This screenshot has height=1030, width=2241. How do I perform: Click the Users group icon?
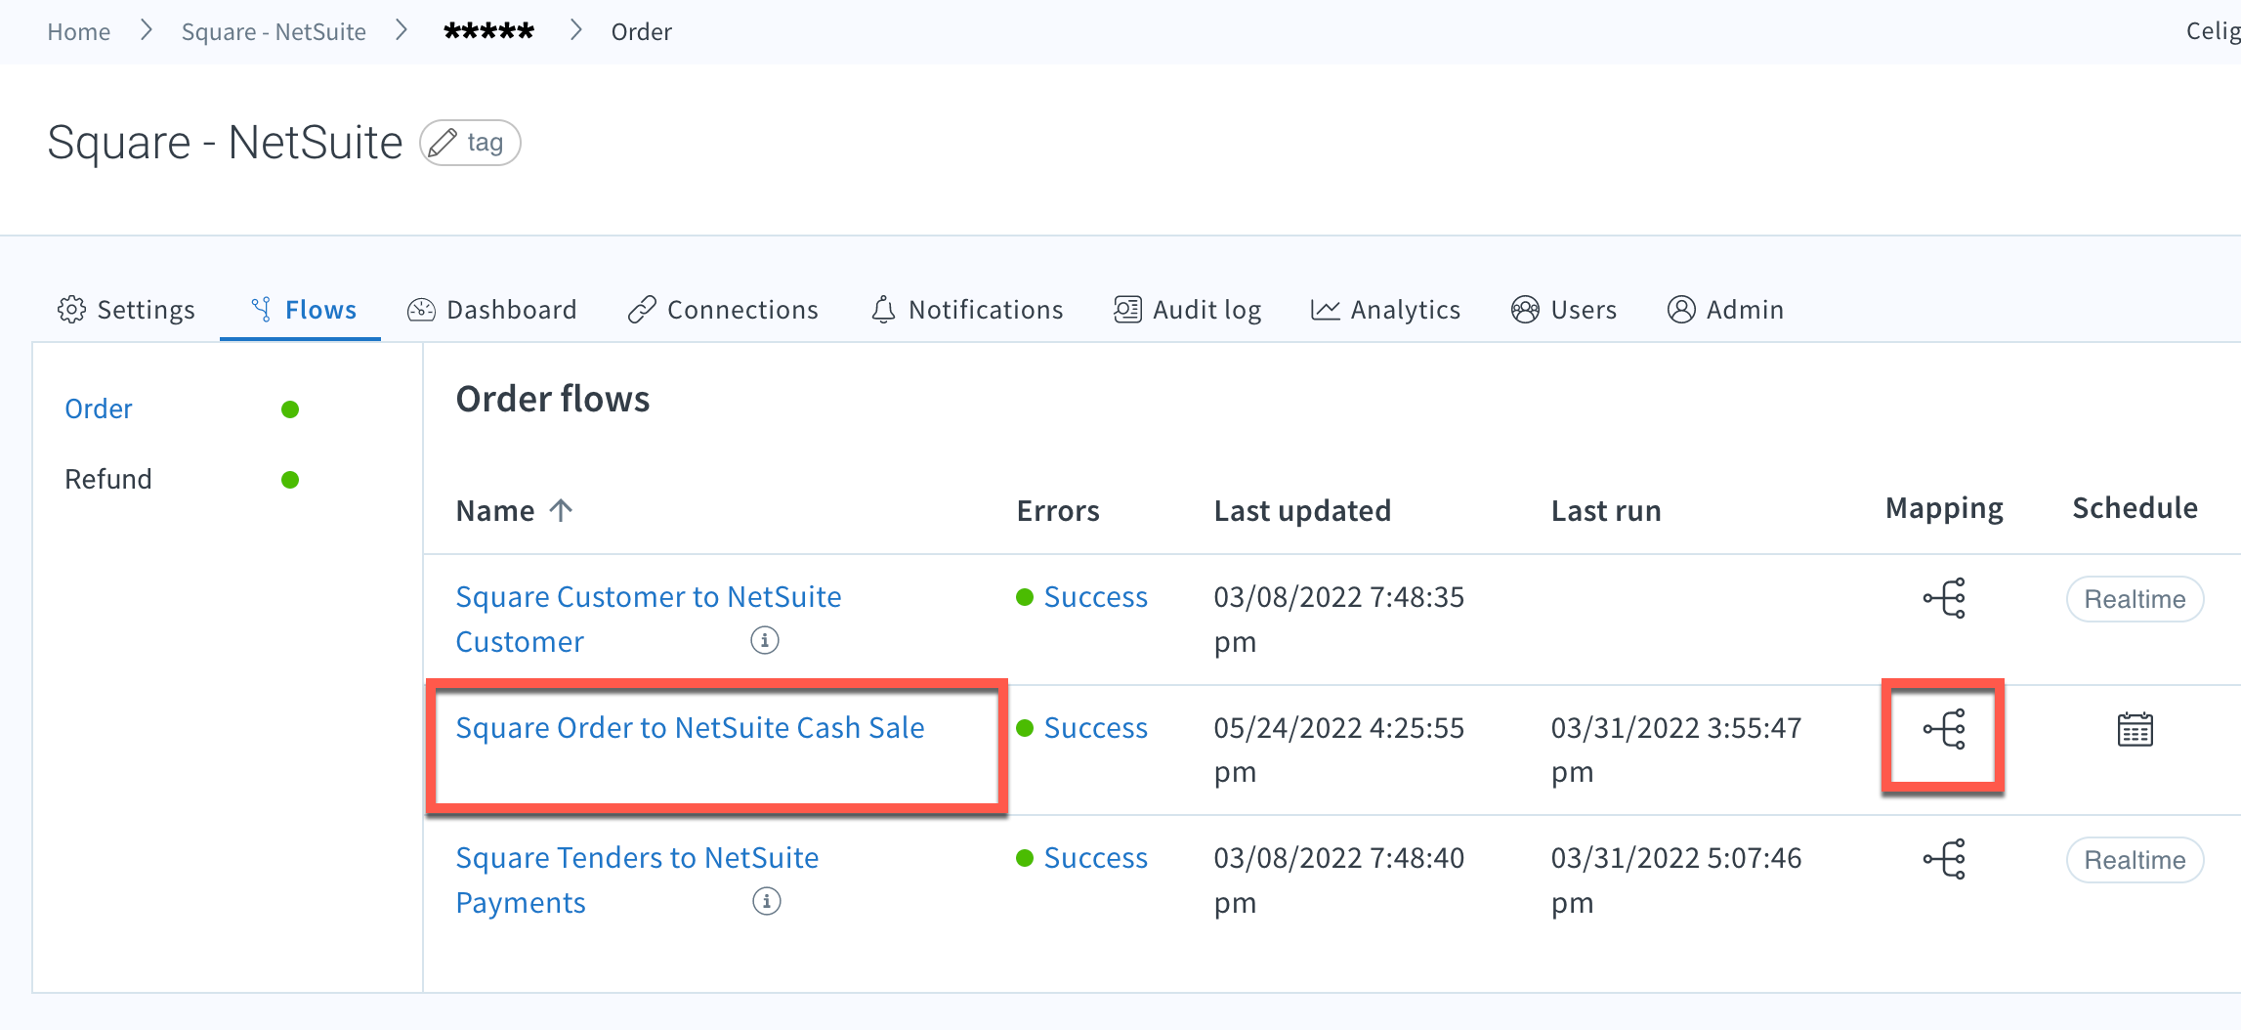(1525, 310)
